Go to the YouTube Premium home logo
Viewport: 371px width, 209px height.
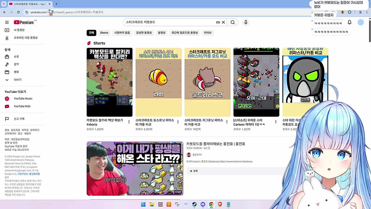(x=24, y=22)
